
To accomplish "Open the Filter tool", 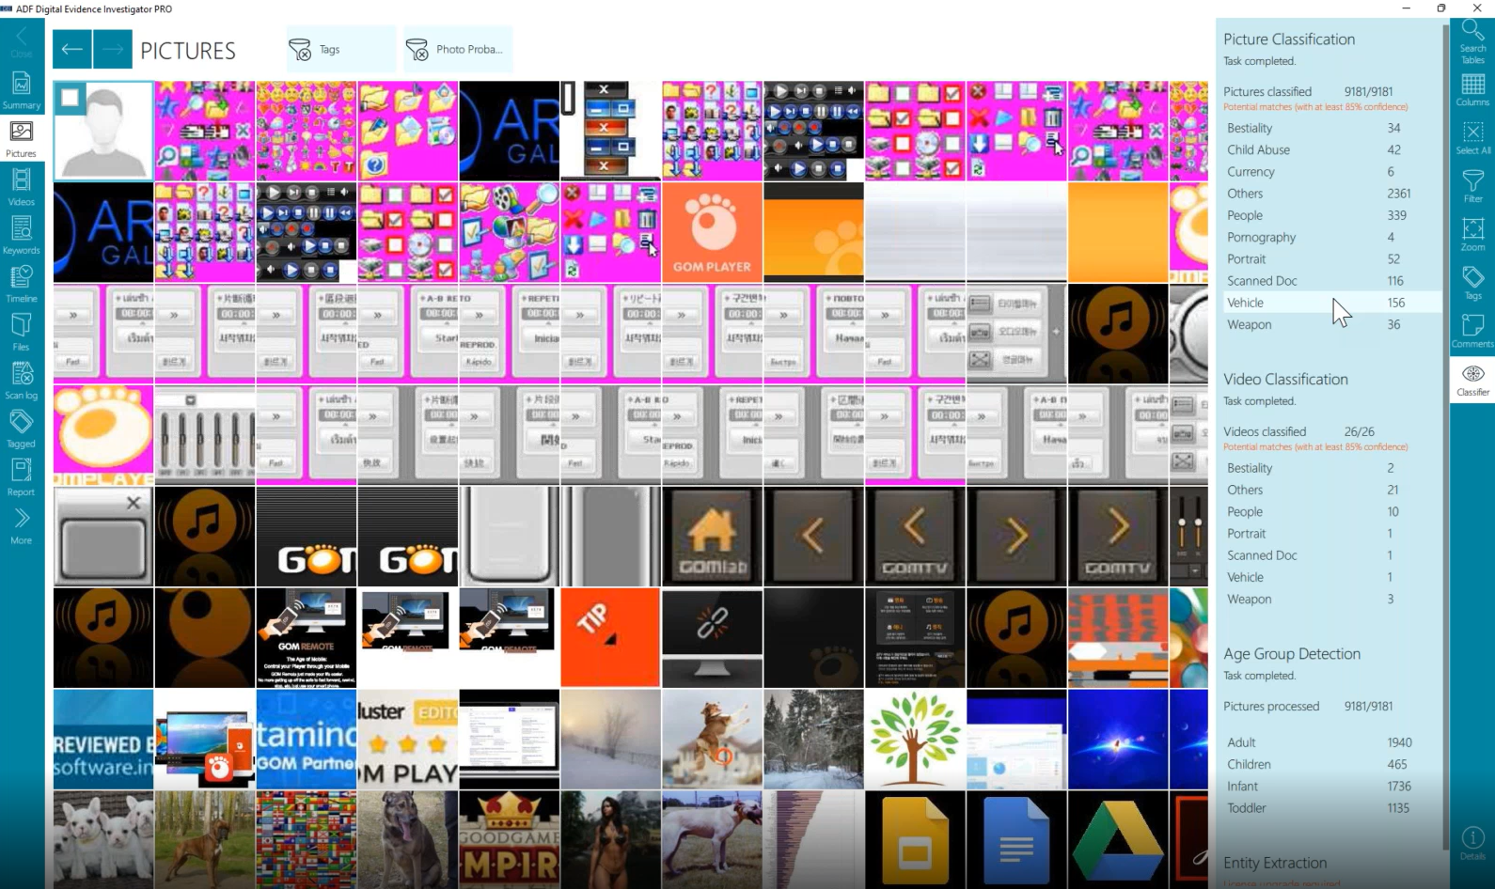I will coord(1472,185).
